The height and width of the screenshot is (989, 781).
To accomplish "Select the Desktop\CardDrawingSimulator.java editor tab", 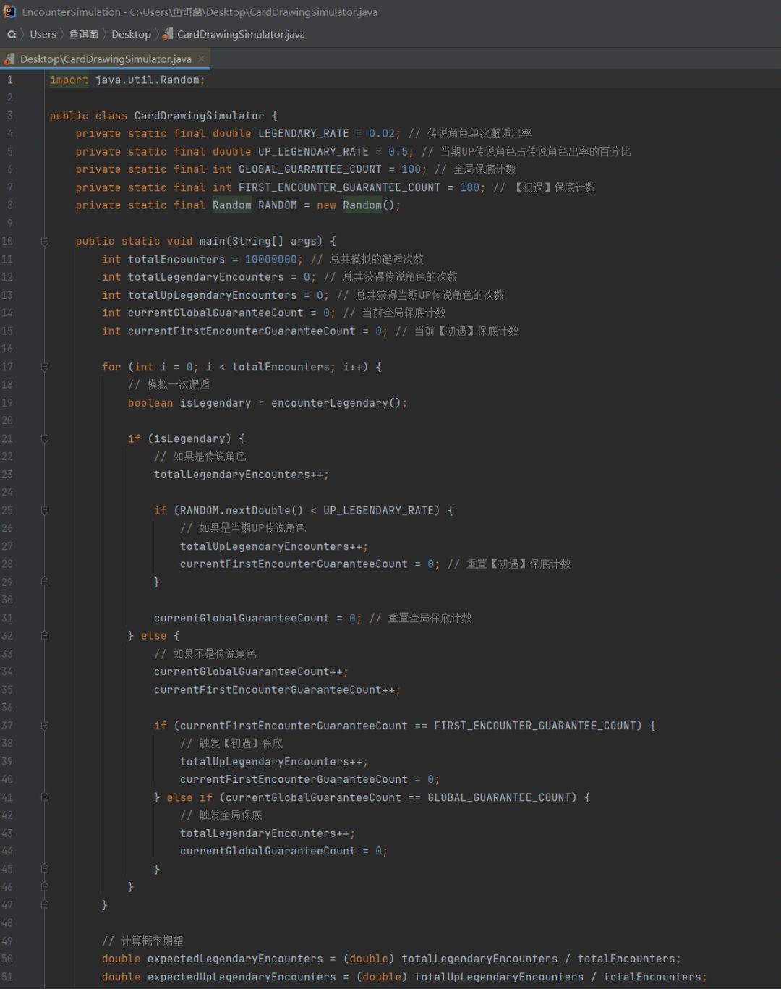I will [106, 59].
